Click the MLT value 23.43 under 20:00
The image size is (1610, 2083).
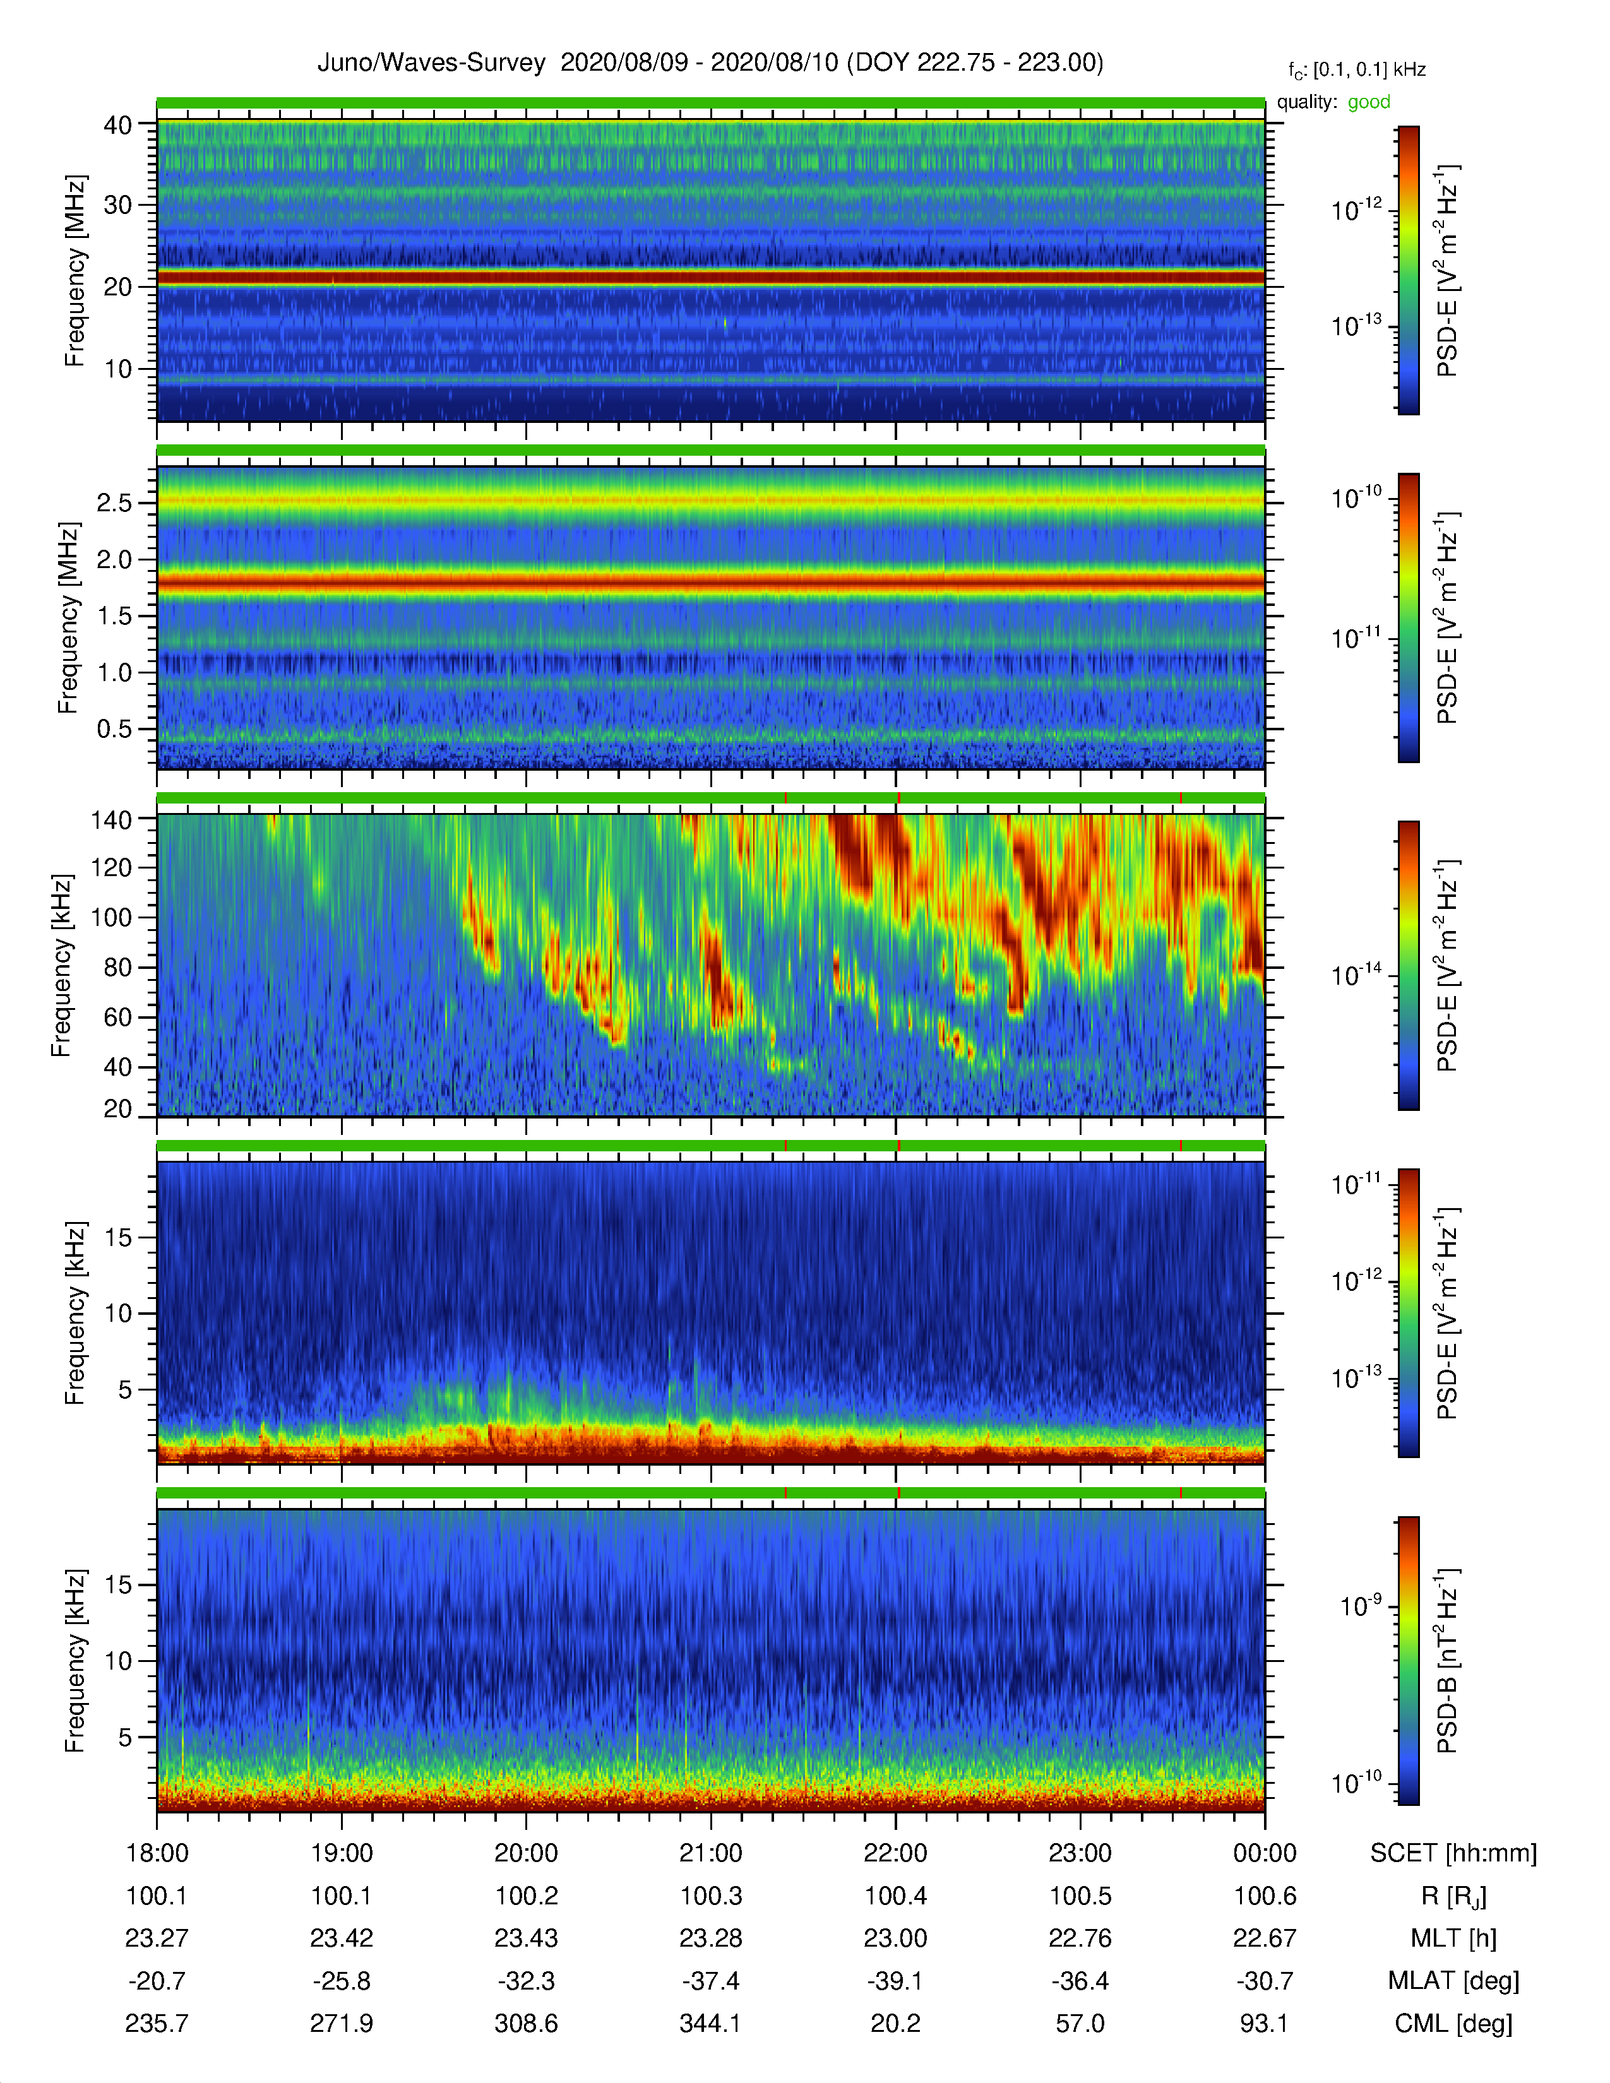[x=527, y=1938]
